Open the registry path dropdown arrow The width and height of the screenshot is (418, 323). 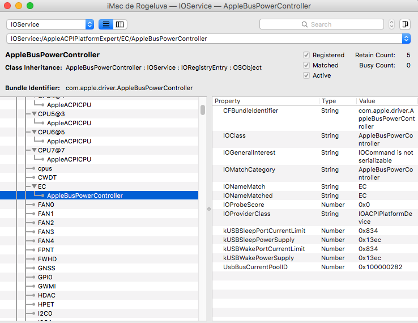[x=406, y=39]
